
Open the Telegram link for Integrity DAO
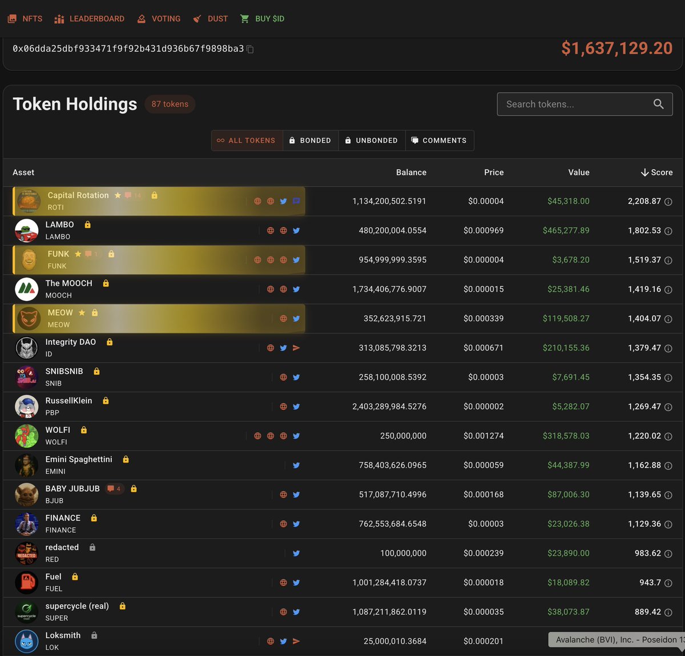tap(296, 348)
